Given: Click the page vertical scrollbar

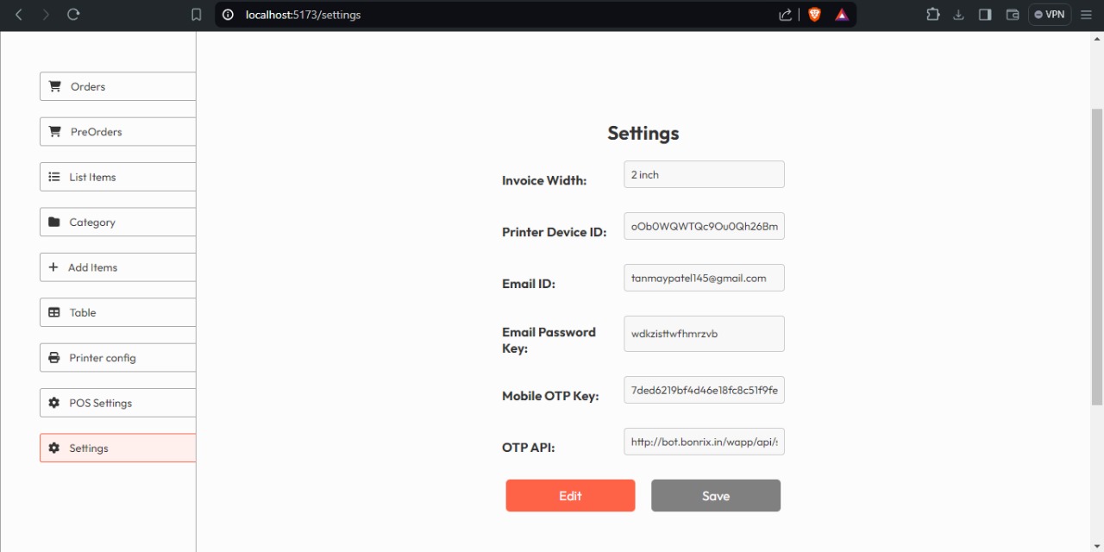Looking at the screenshot, I should click(x=1097, y=257).
